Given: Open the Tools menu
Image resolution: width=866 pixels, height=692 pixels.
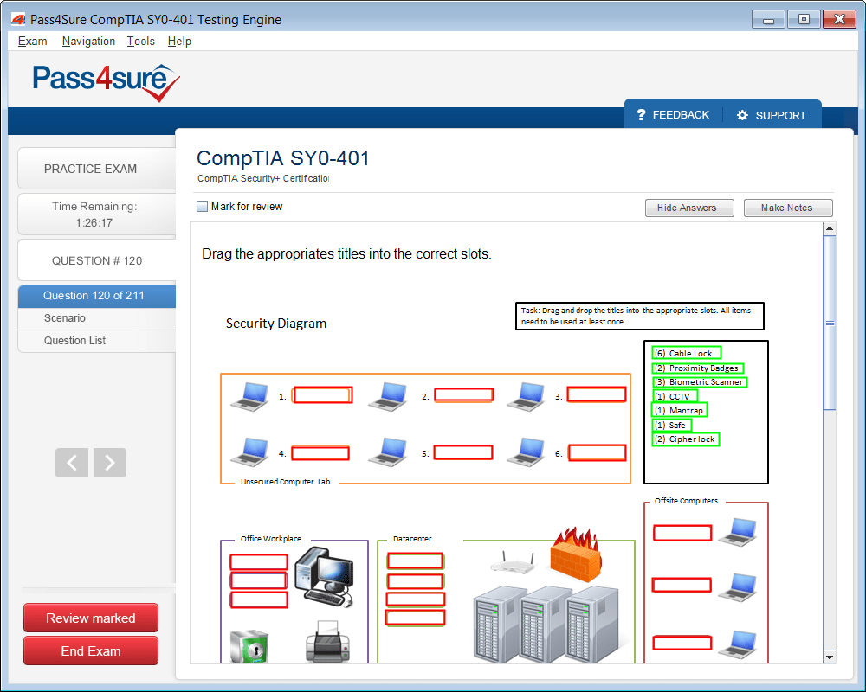Looking at the screenshot, I should point(141,42).
